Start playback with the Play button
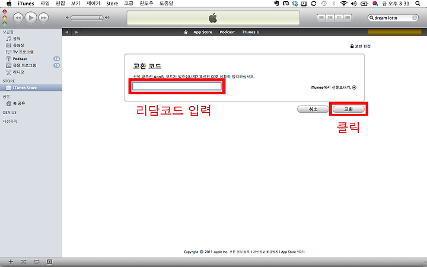The height and width of the screenshot is (267, 427). click(x=31, y=18)
